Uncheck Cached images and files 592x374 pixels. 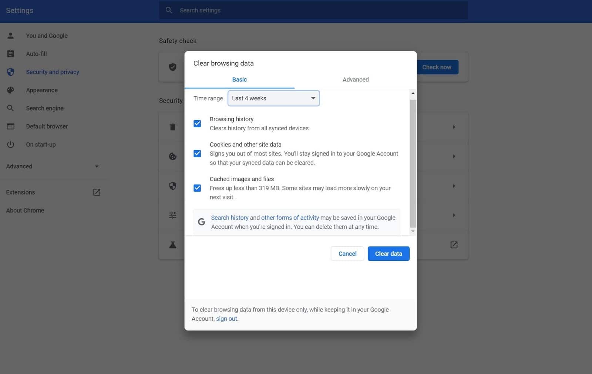(197, 188)
